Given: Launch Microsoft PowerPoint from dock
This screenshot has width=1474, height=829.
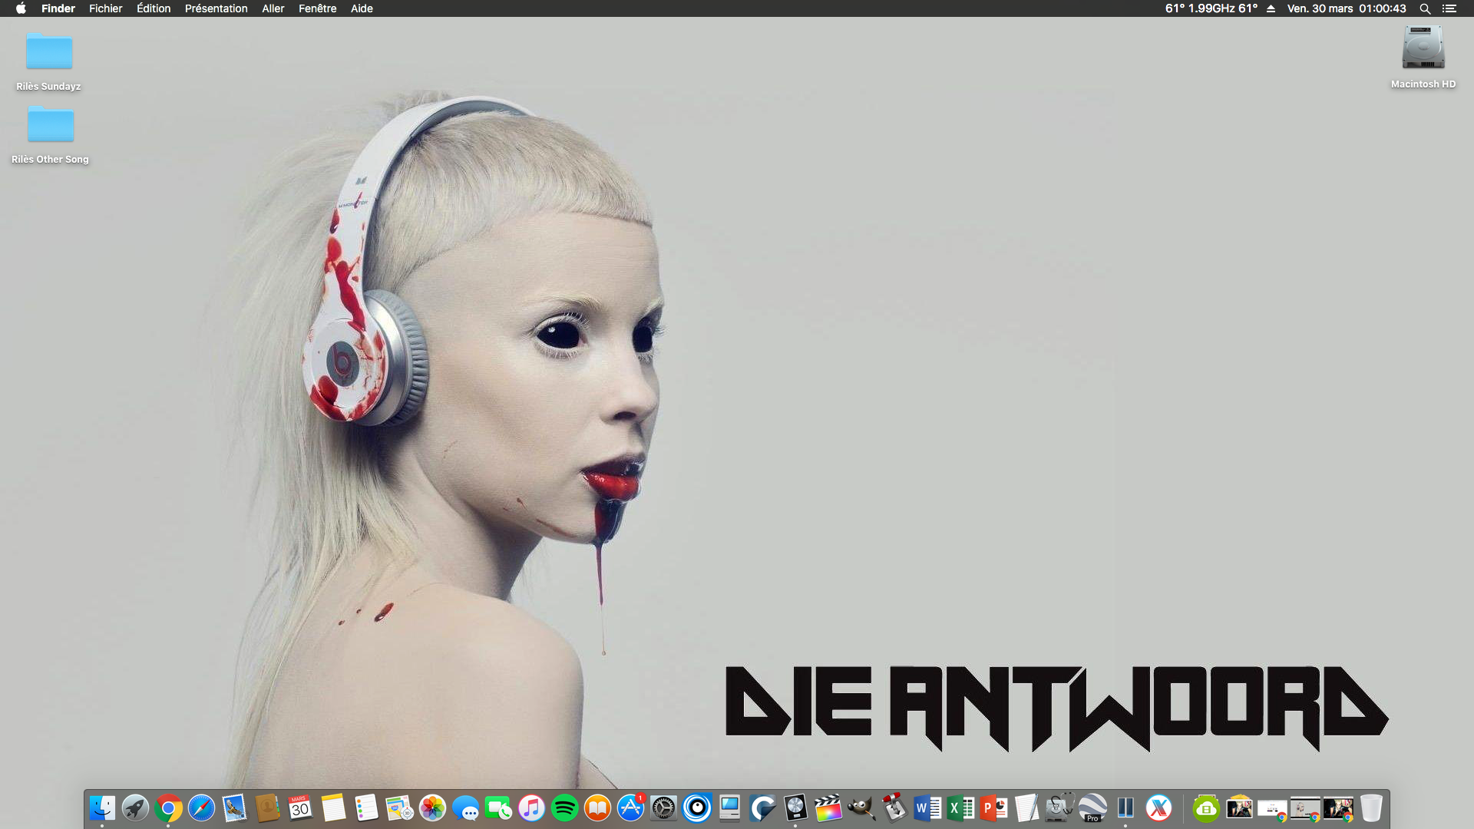Looking at the screenshot, I should [x=993, y=808].
